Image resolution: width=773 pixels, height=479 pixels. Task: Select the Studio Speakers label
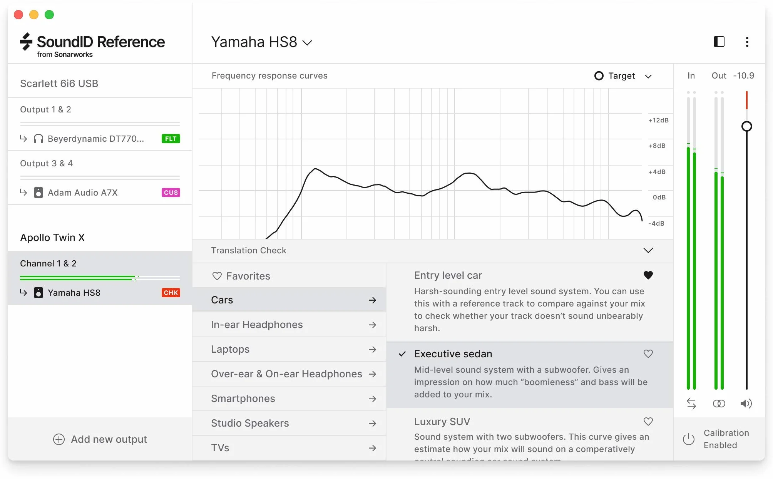pos(250,423)
